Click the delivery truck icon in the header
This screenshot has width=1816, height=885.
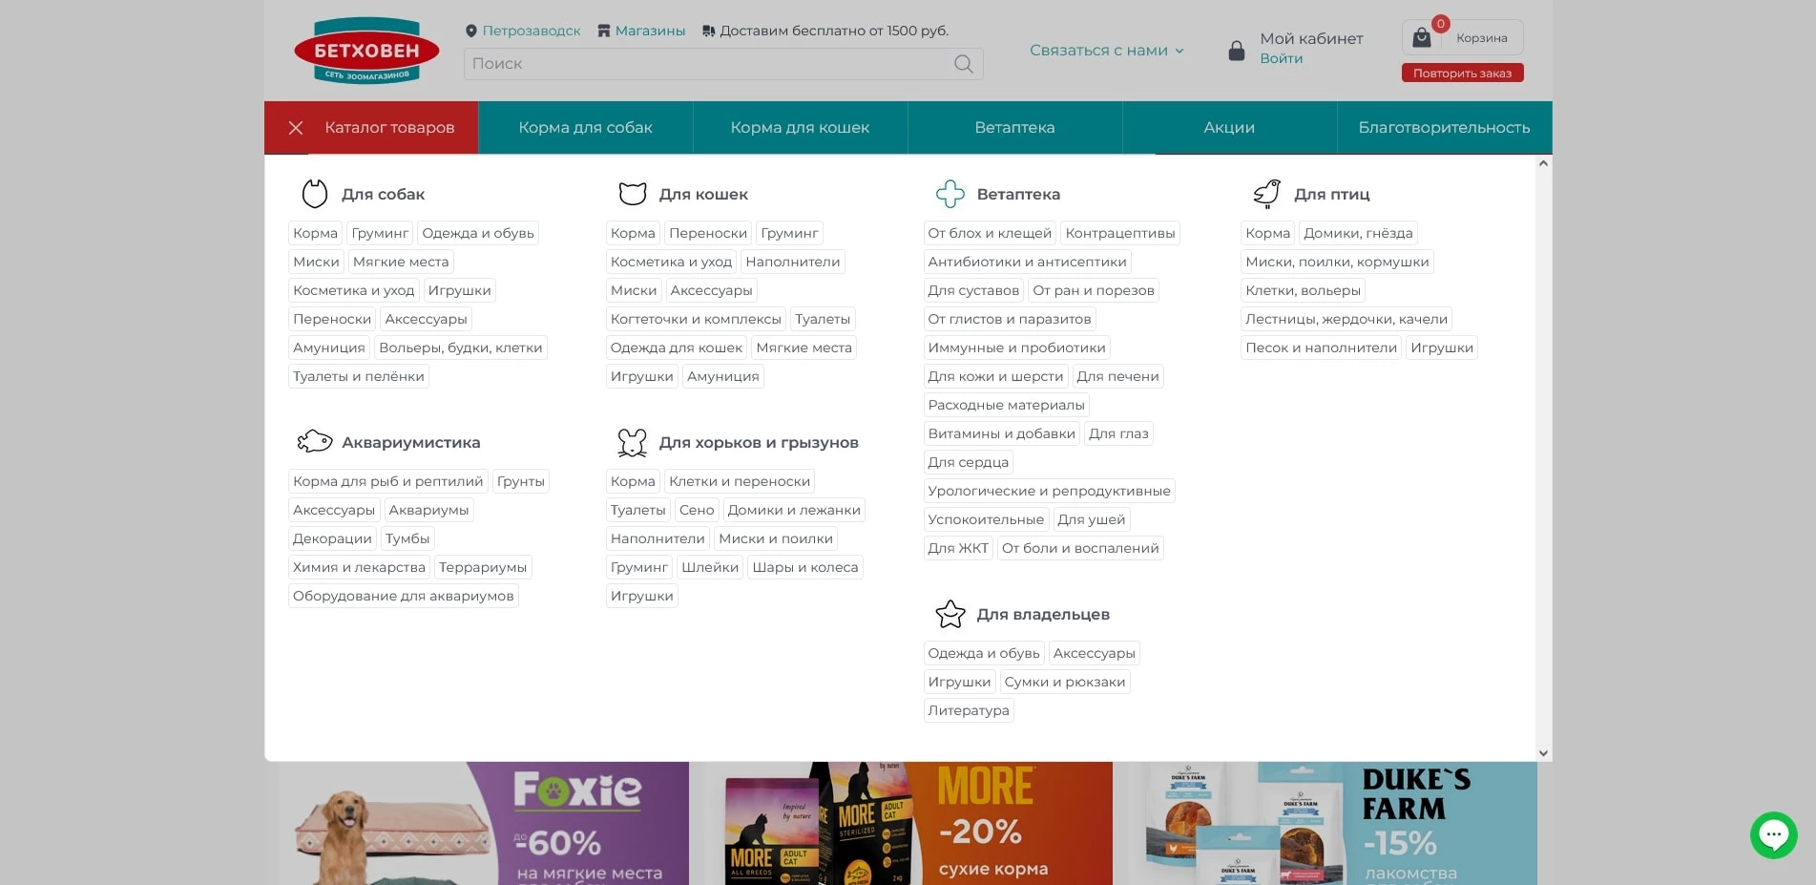coord(707,30)
